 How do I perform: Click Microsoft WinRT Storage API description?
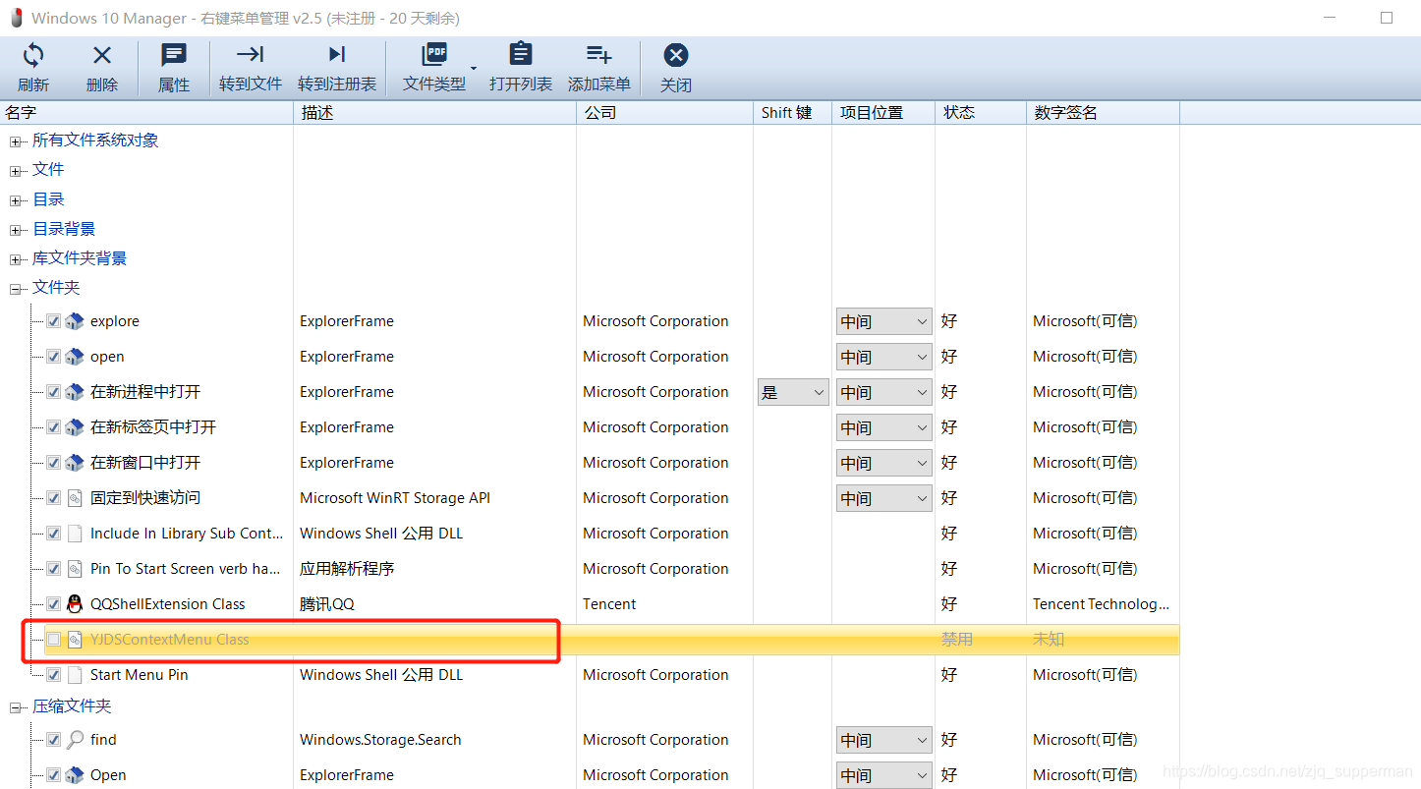(x=395, y=498)
